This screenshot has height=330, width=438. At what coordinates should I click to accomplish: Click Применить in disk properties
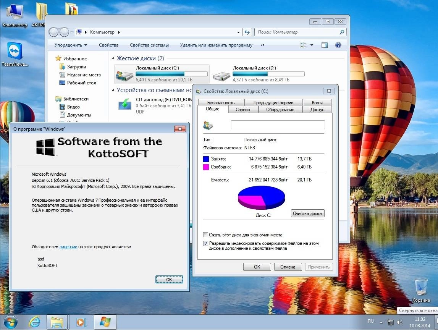pyautogui.click(x=319, y=267)
